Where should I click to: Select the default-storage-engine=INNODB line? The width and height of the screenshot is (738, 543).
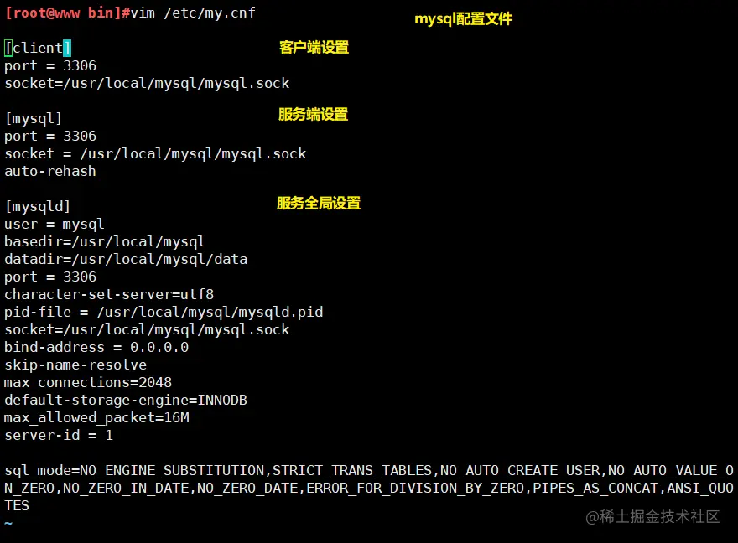(x=124, y=400)
